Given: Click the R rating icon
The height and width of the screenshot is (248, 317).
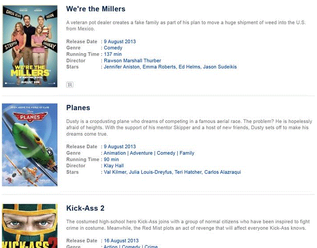Looking at the screenshot, I should point(70,84).
